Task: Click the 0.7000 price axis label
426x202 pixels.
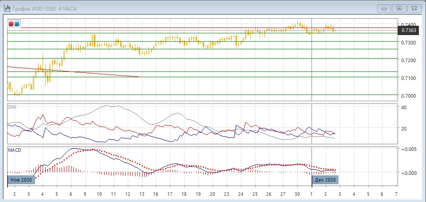Action: (408, 96)
